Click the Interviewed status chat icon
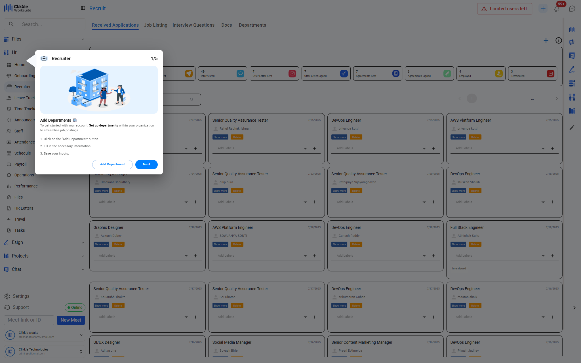581x363 pixels. 240,74
